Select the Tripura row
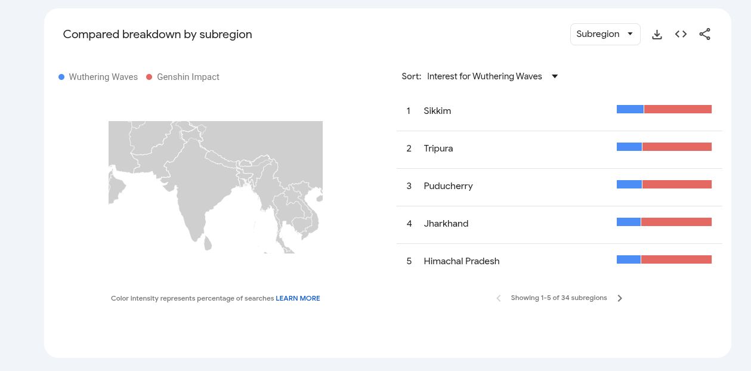This screenshot has width=751, height=371. click(438, 149)
